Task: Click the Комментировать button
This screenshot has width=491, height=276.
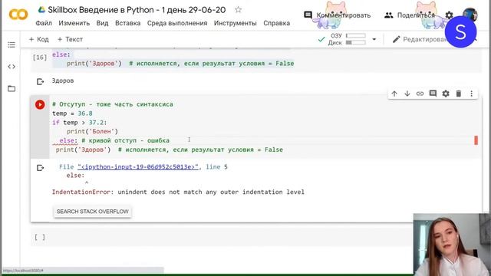Action: [338, 15]
